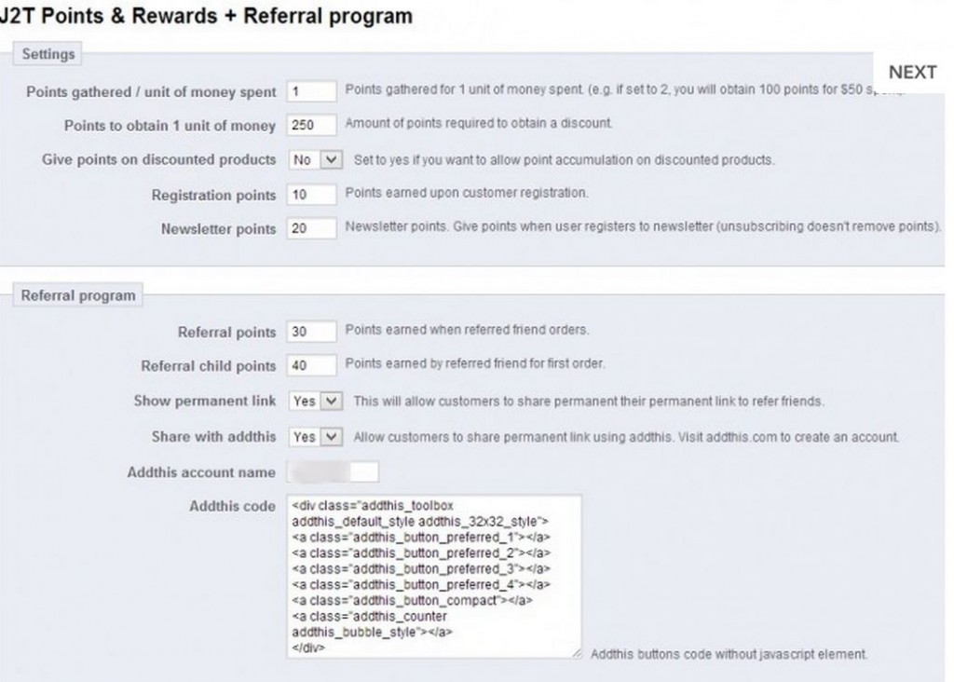Image resolution: width=954 pixels, height=682 pixels.
Task: Select the Referral points field
Action: 311,330
